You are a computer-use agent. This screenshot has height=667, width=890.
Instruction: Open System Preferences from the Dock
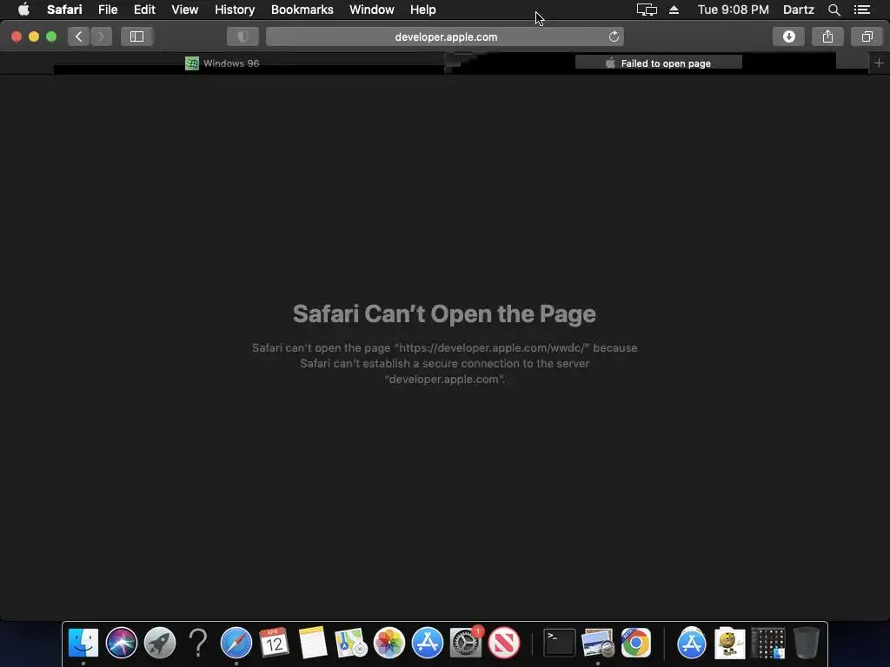466,643
